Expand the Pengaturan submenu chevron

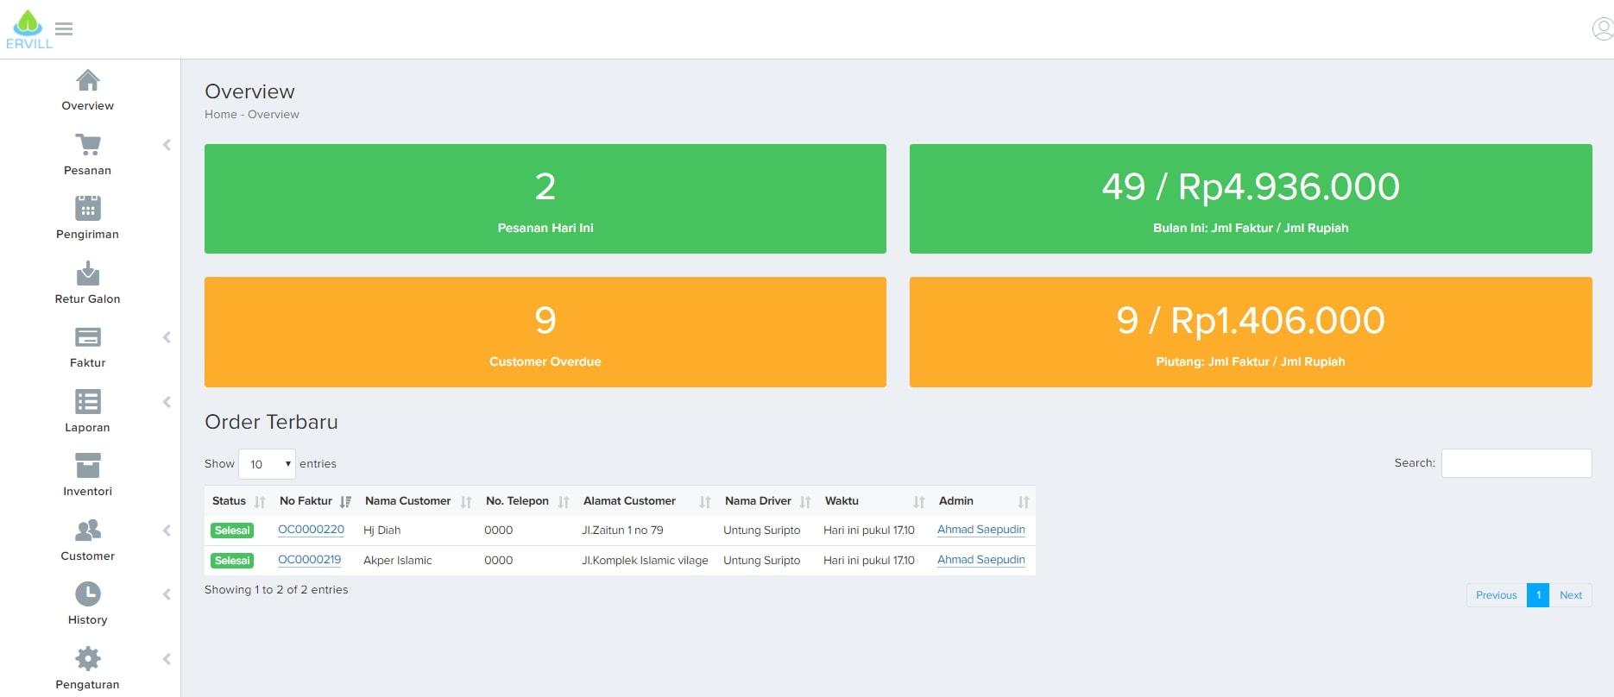[167, 659]
